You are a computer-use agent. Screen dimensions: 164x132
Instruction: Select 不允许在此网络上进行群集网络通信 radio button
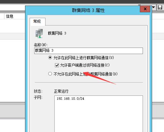(x=50, y=74)
